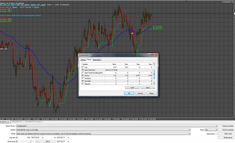This screenshot has width=235, height=143.
Task: Select the first EURUSDFXF,H4 chart tab
Action: coord(5,122)
